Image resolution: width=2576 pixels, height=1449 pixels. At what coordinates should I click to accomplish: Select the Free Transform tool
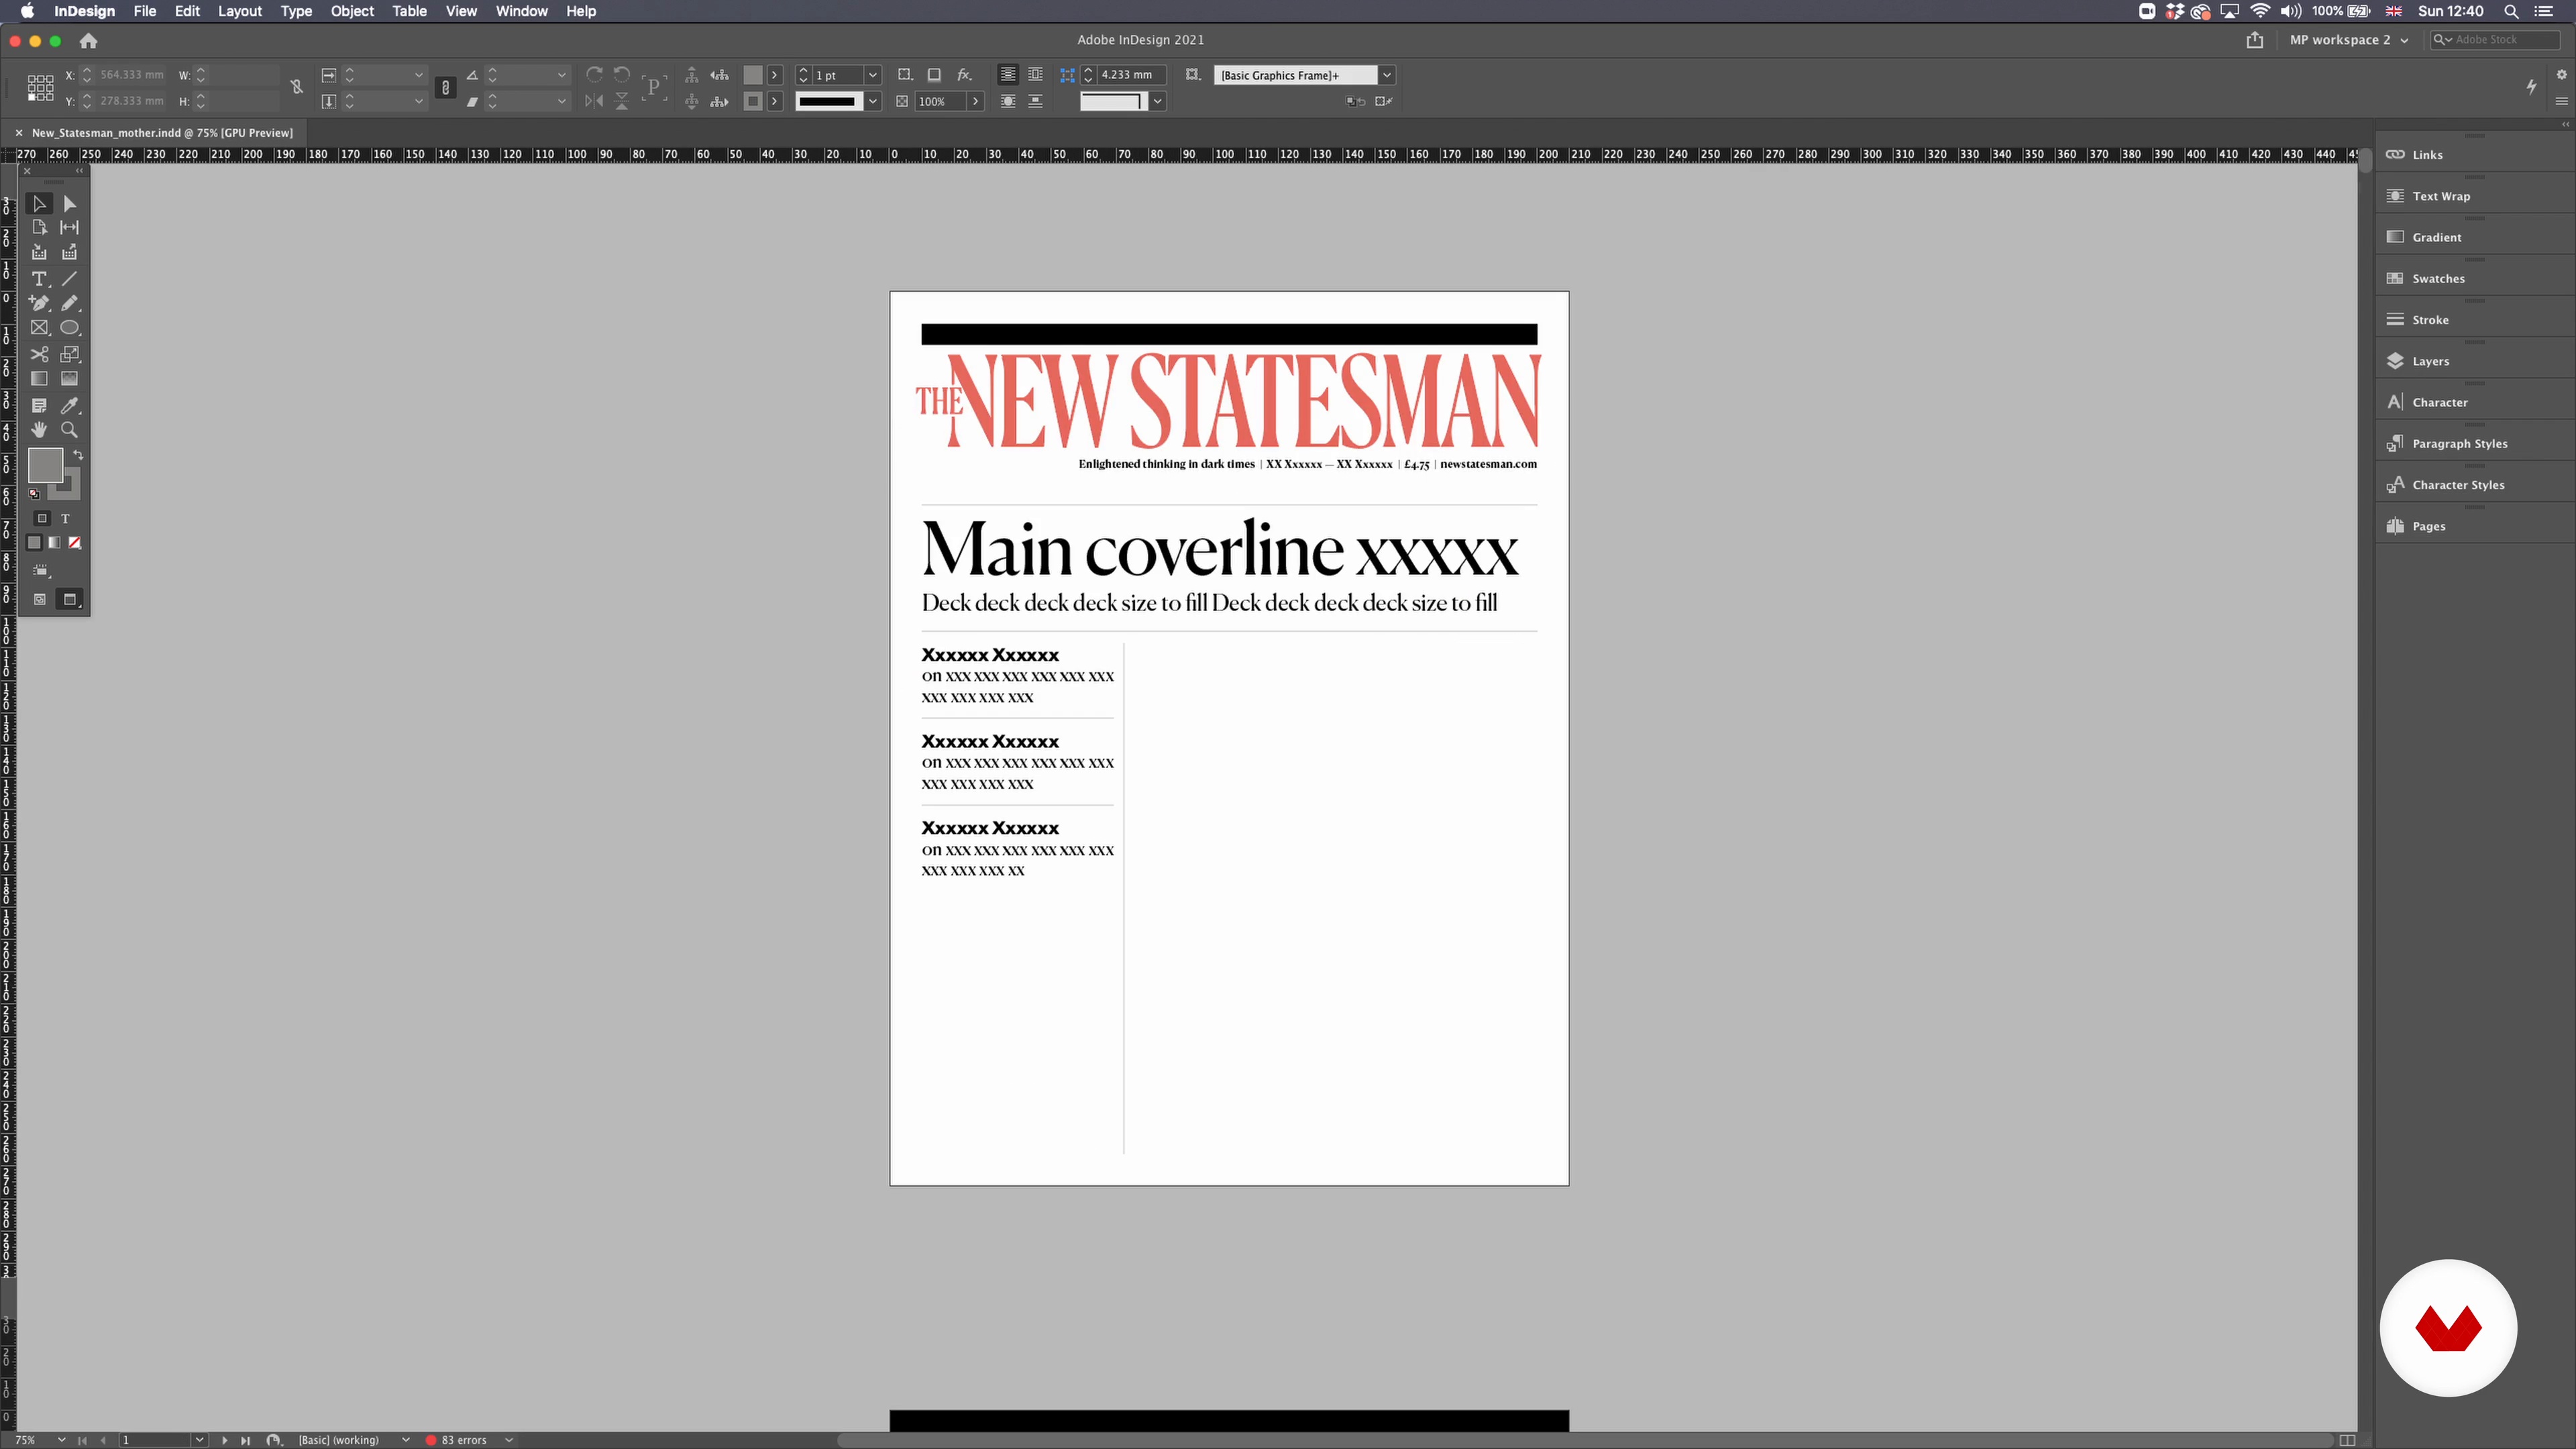point(69,354)
